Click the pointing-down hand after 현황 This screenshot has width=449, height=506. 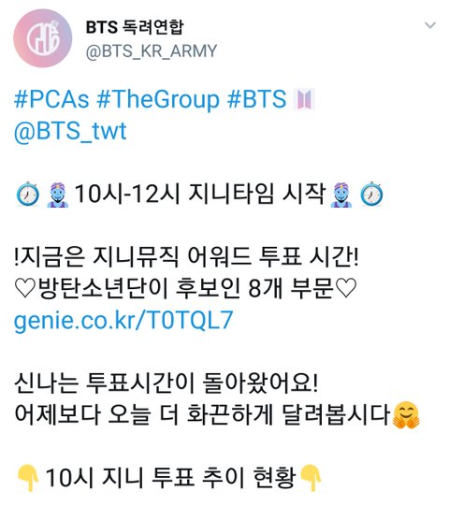tap(311, 478)
